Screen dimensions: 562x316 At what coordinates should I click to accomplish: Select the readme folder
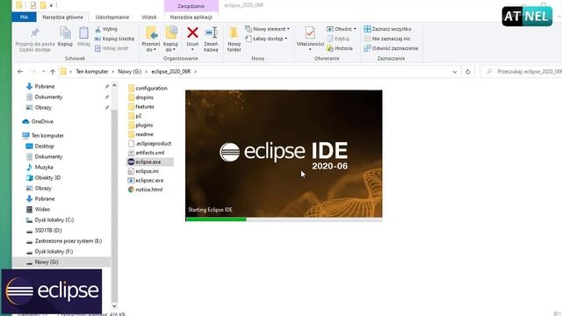point(144,134)
